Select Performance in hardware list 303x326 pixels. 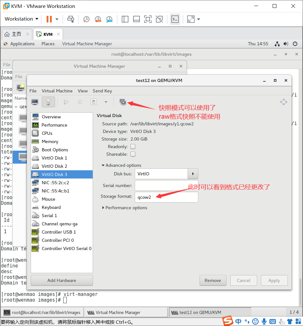pyautogui.click(x=62, y=125)
